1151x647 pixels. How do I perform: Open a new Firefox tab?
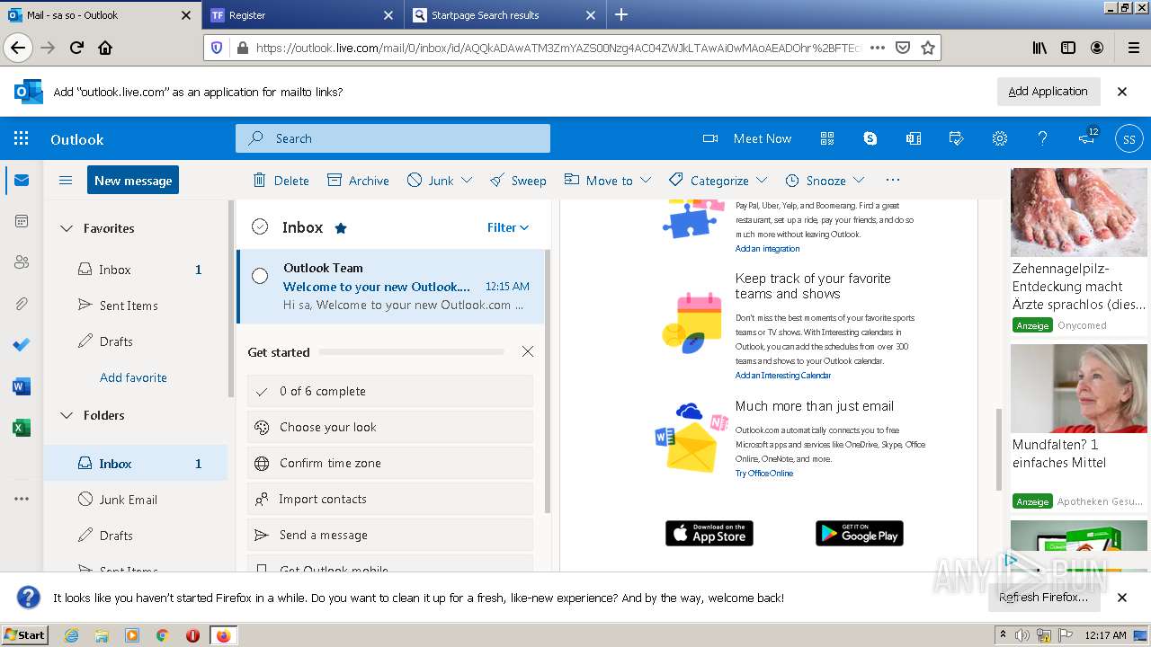(x=621, y=14)
